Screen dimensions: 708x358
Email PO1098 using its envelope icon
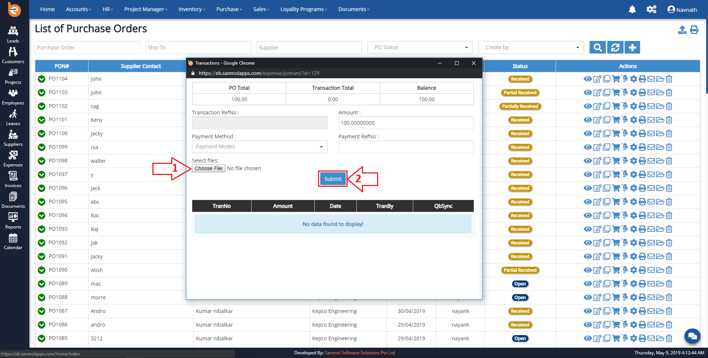pyautogui.click(x=651, y=161)
